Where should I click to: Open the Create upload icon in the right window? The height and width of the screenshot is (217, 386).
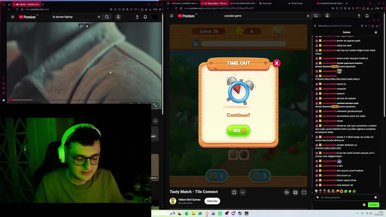click(359, 16)
